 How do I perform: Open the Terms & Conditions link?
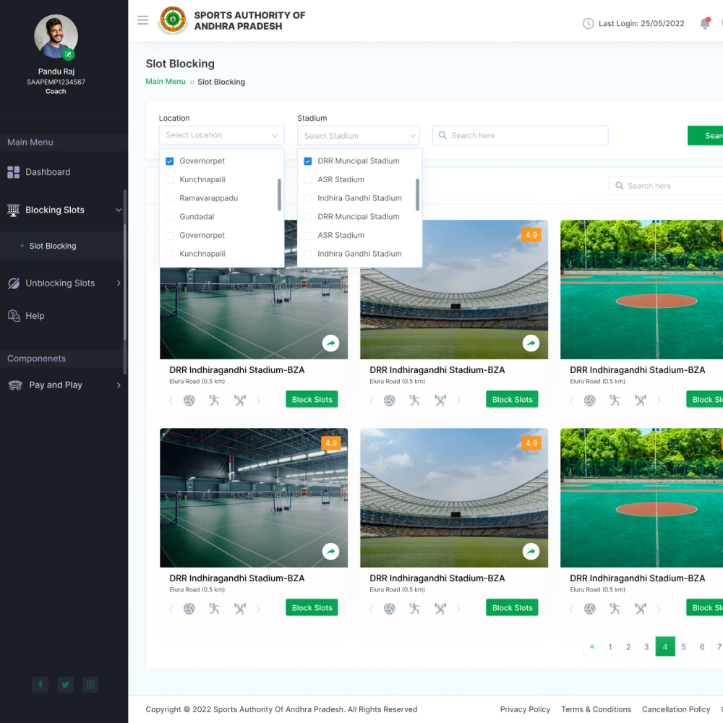[x=596, y=709]
